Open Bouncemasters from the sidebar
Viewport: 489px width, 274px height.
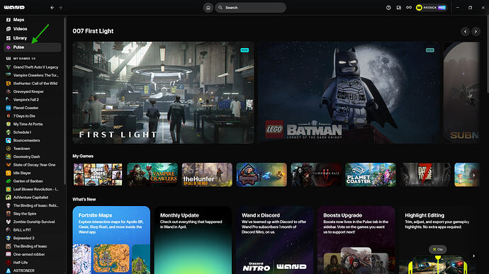tap(33, 140)
